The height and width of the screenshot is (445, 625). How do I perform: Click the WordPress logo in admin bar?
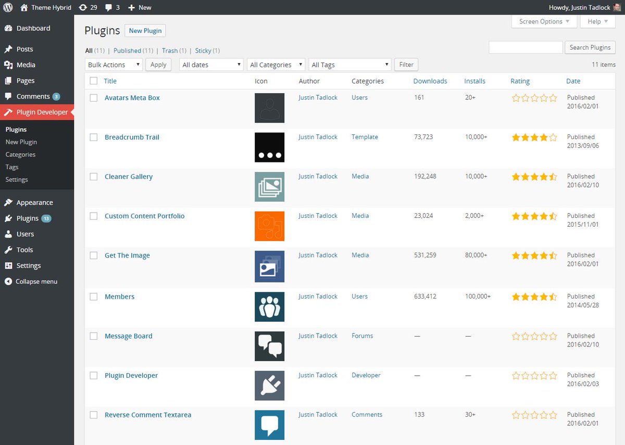coord(8,7)
